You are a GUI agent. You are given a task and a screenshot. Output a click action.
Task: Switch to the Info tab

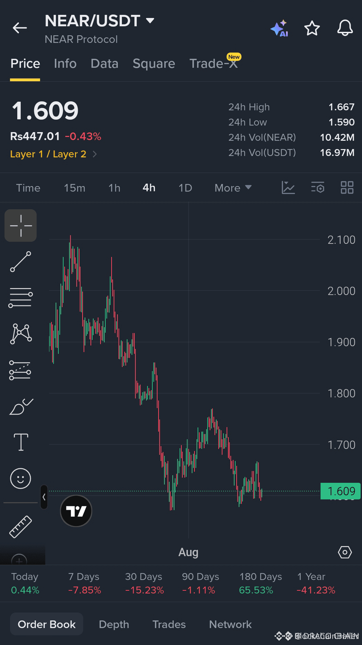pos(65,64)
